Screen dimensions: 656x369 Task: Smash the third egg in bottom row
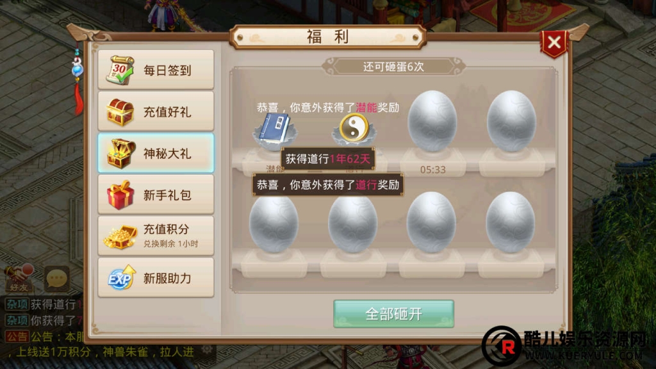click(x=431, y=222)
